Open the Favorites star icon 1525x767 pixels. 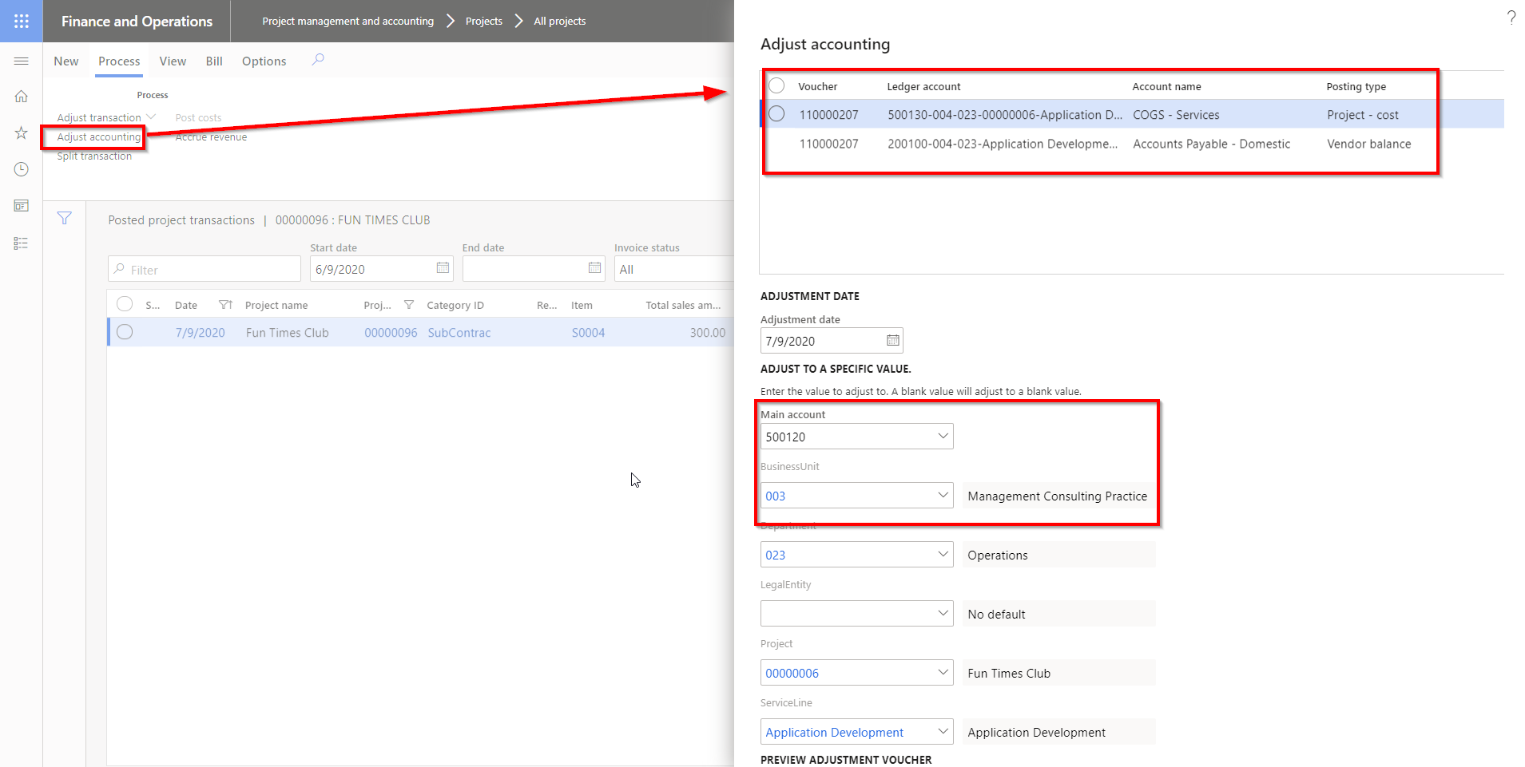21,132
